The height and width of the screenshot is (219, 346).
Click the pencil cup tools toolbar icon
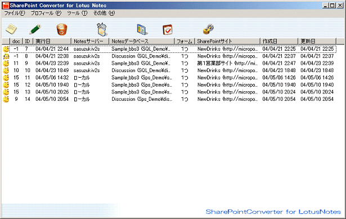pyautogui.click(x=102, y=29)
